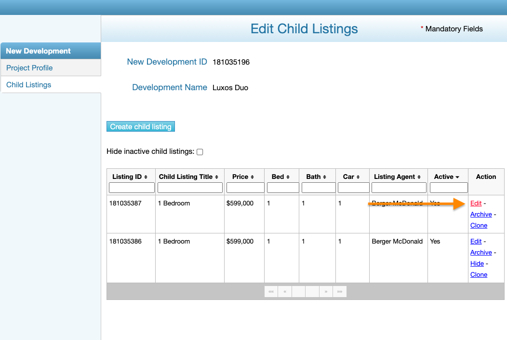Edit listing 181035387
The image size is (507, 340).
pos(476,203)
